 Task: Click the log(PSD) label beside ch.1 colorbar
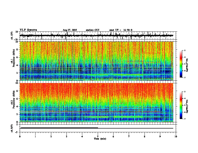tap(187, 65)
